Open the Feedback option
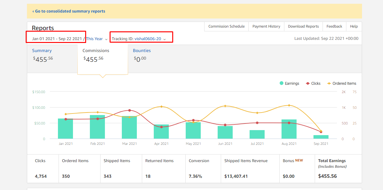 [334, 26]
